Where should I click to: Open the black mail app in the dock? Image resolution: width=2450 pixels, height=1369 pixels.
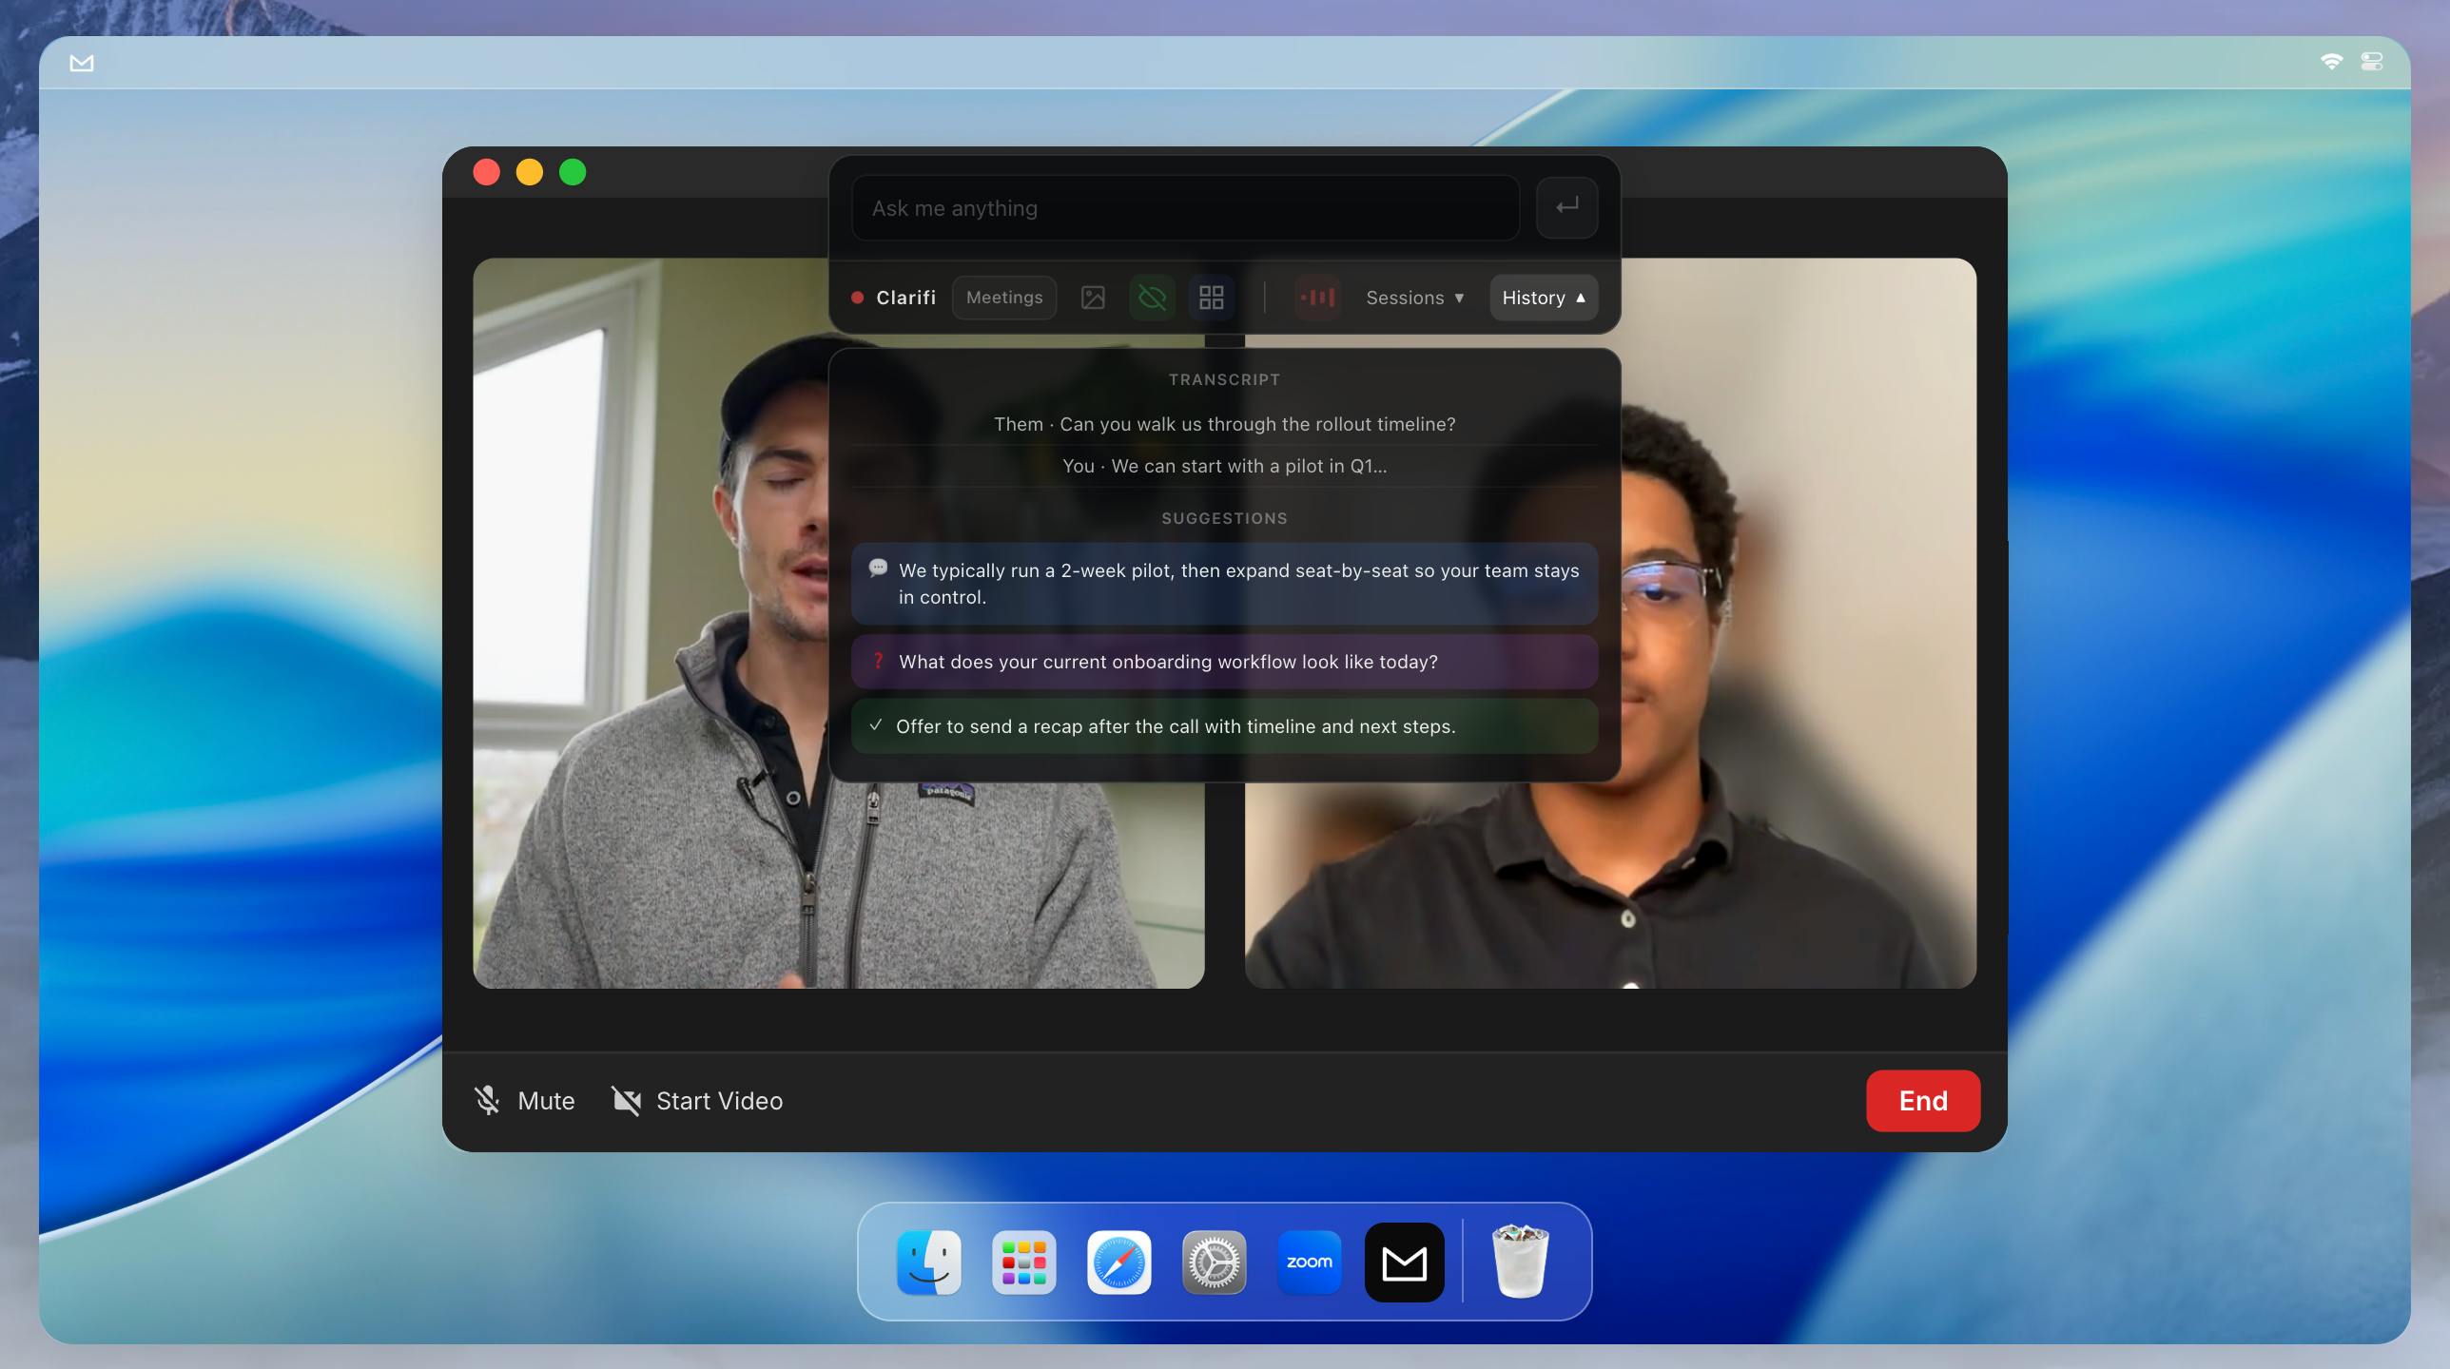(x=1405, y=1263)
